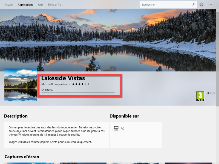Click the snowy lake banner image
Screen dimensions: 219x164
click(x=108, y=40)
